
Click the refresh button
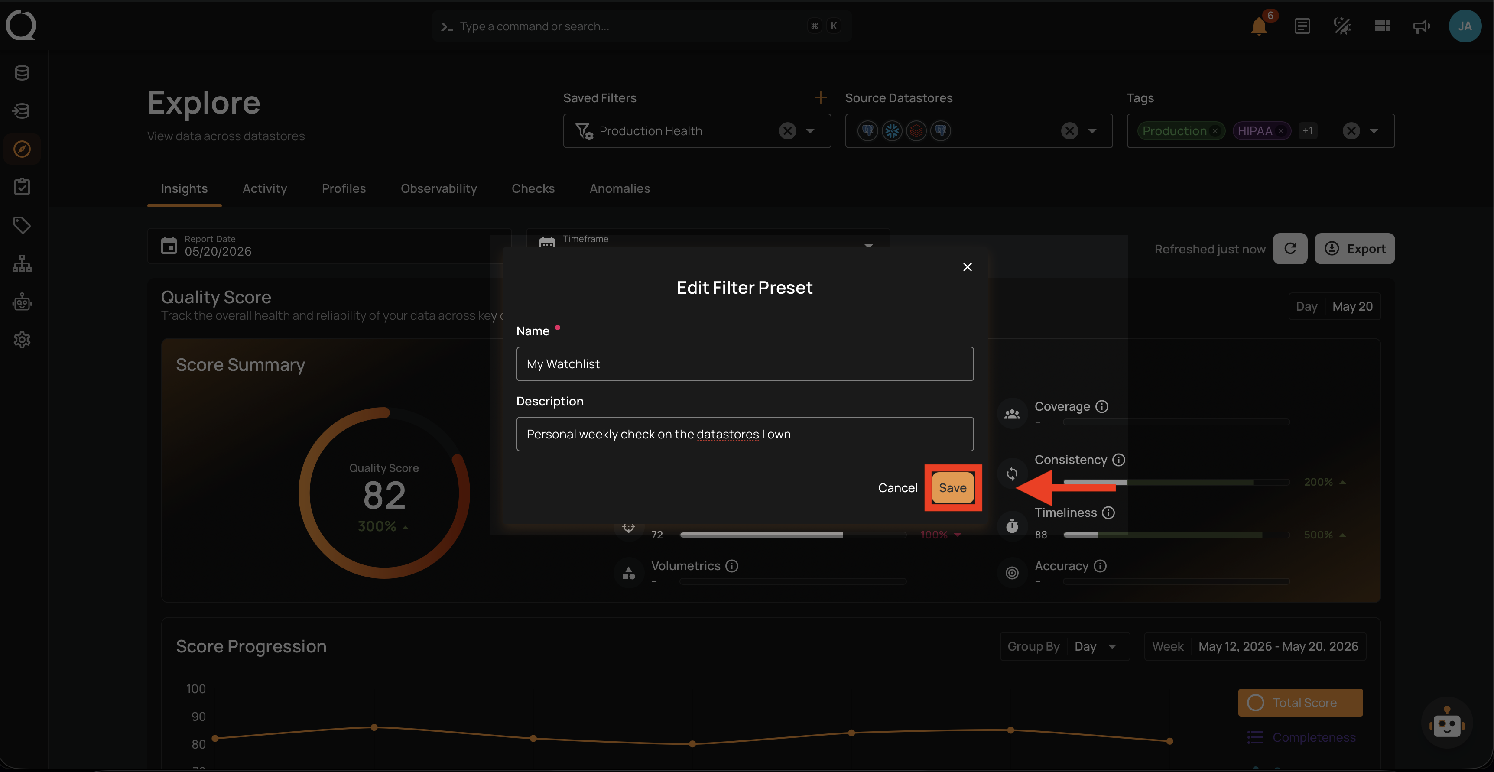click(1290, 249)
